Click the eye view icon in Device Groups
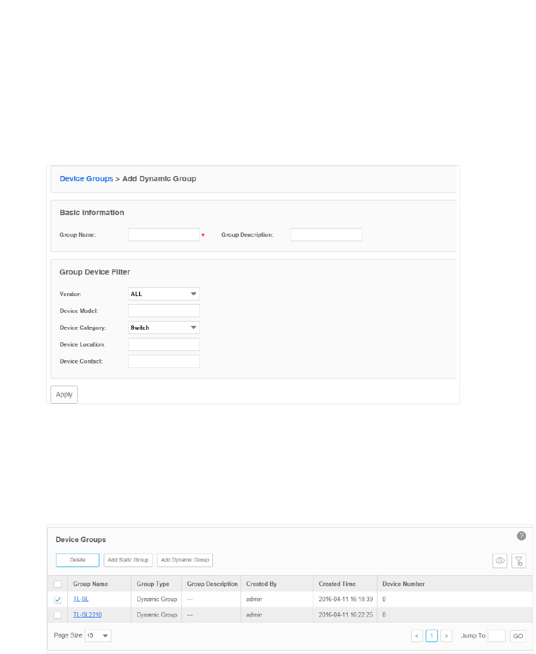 click(x=500, y=561)
